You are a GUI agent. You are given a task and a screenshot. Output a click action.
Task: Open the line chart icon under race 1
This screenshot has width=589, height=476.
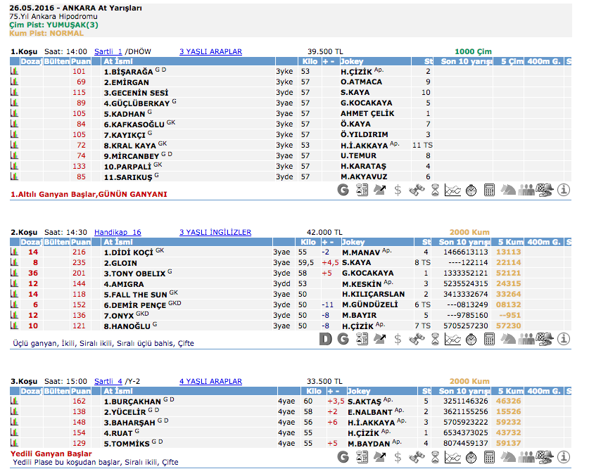click(453, 189)
